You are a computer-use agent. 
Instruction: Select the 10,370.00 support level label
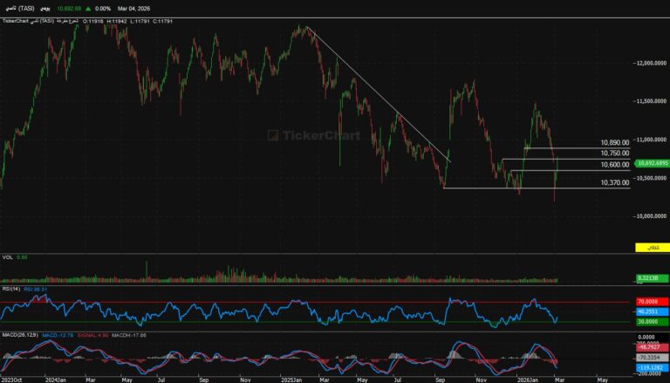pos(614,182)
